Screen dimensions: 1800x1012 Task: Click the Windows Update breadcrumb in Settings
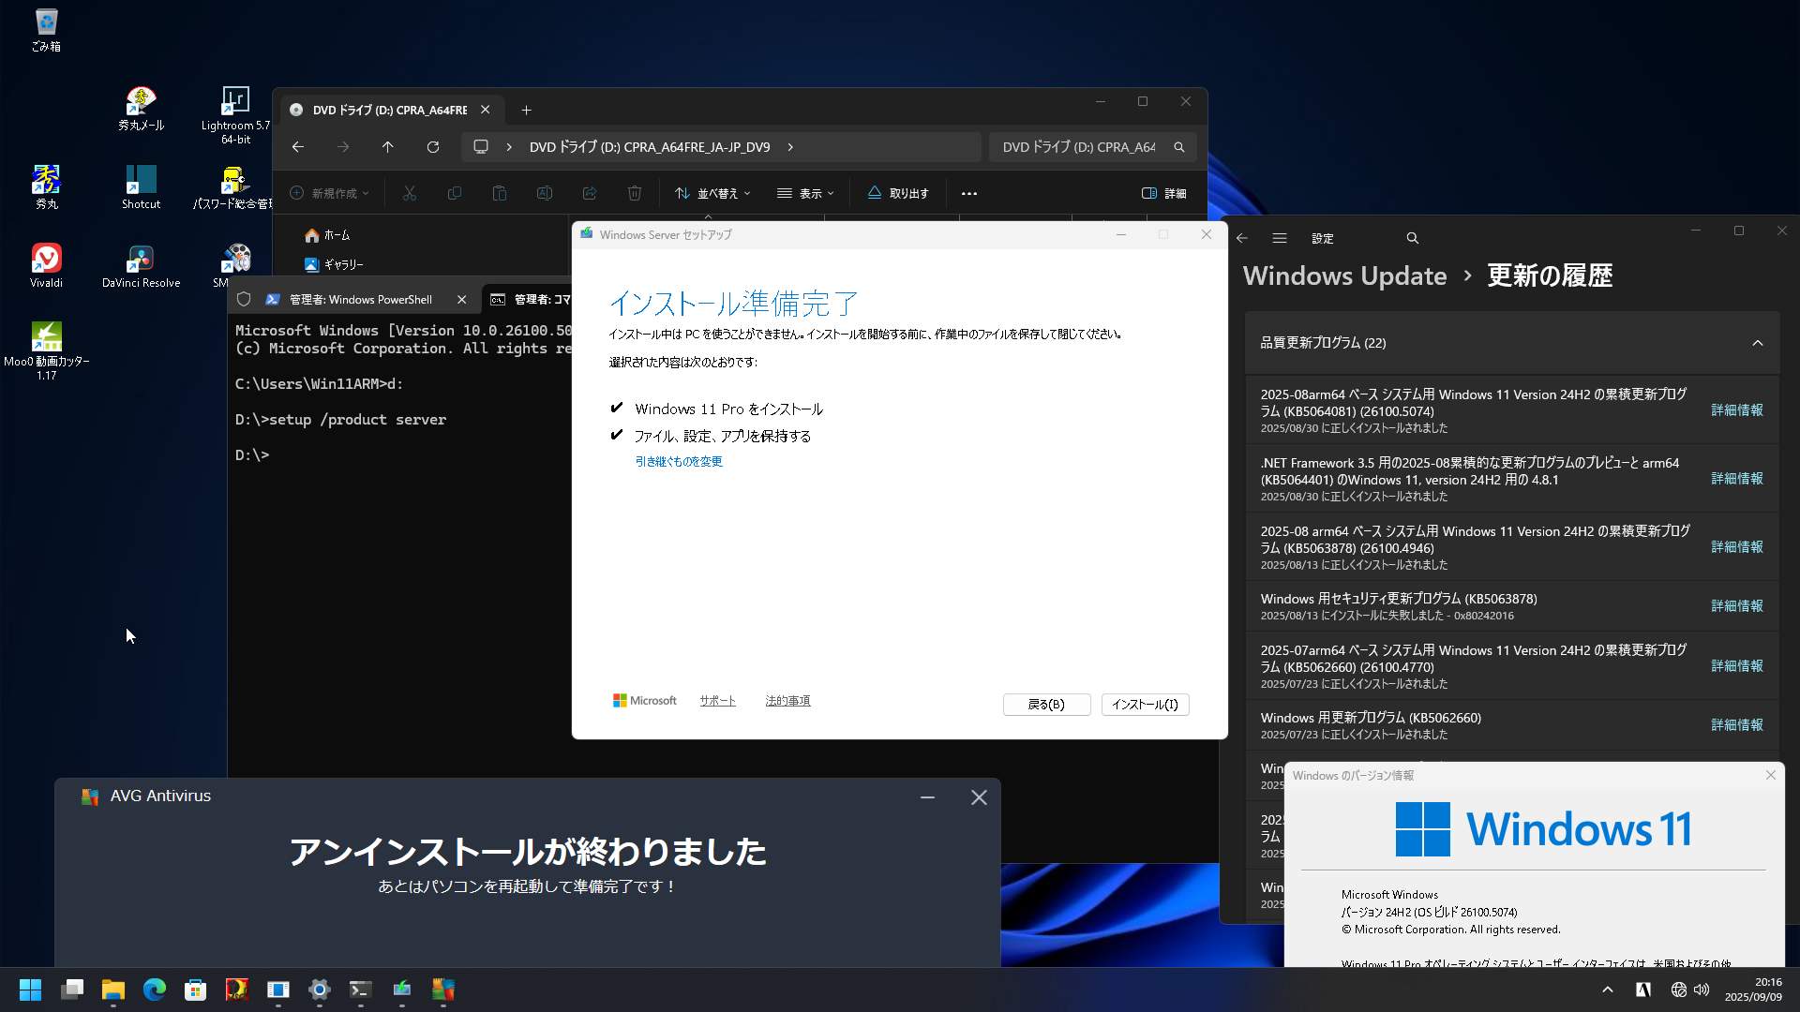pos(1344,275)
